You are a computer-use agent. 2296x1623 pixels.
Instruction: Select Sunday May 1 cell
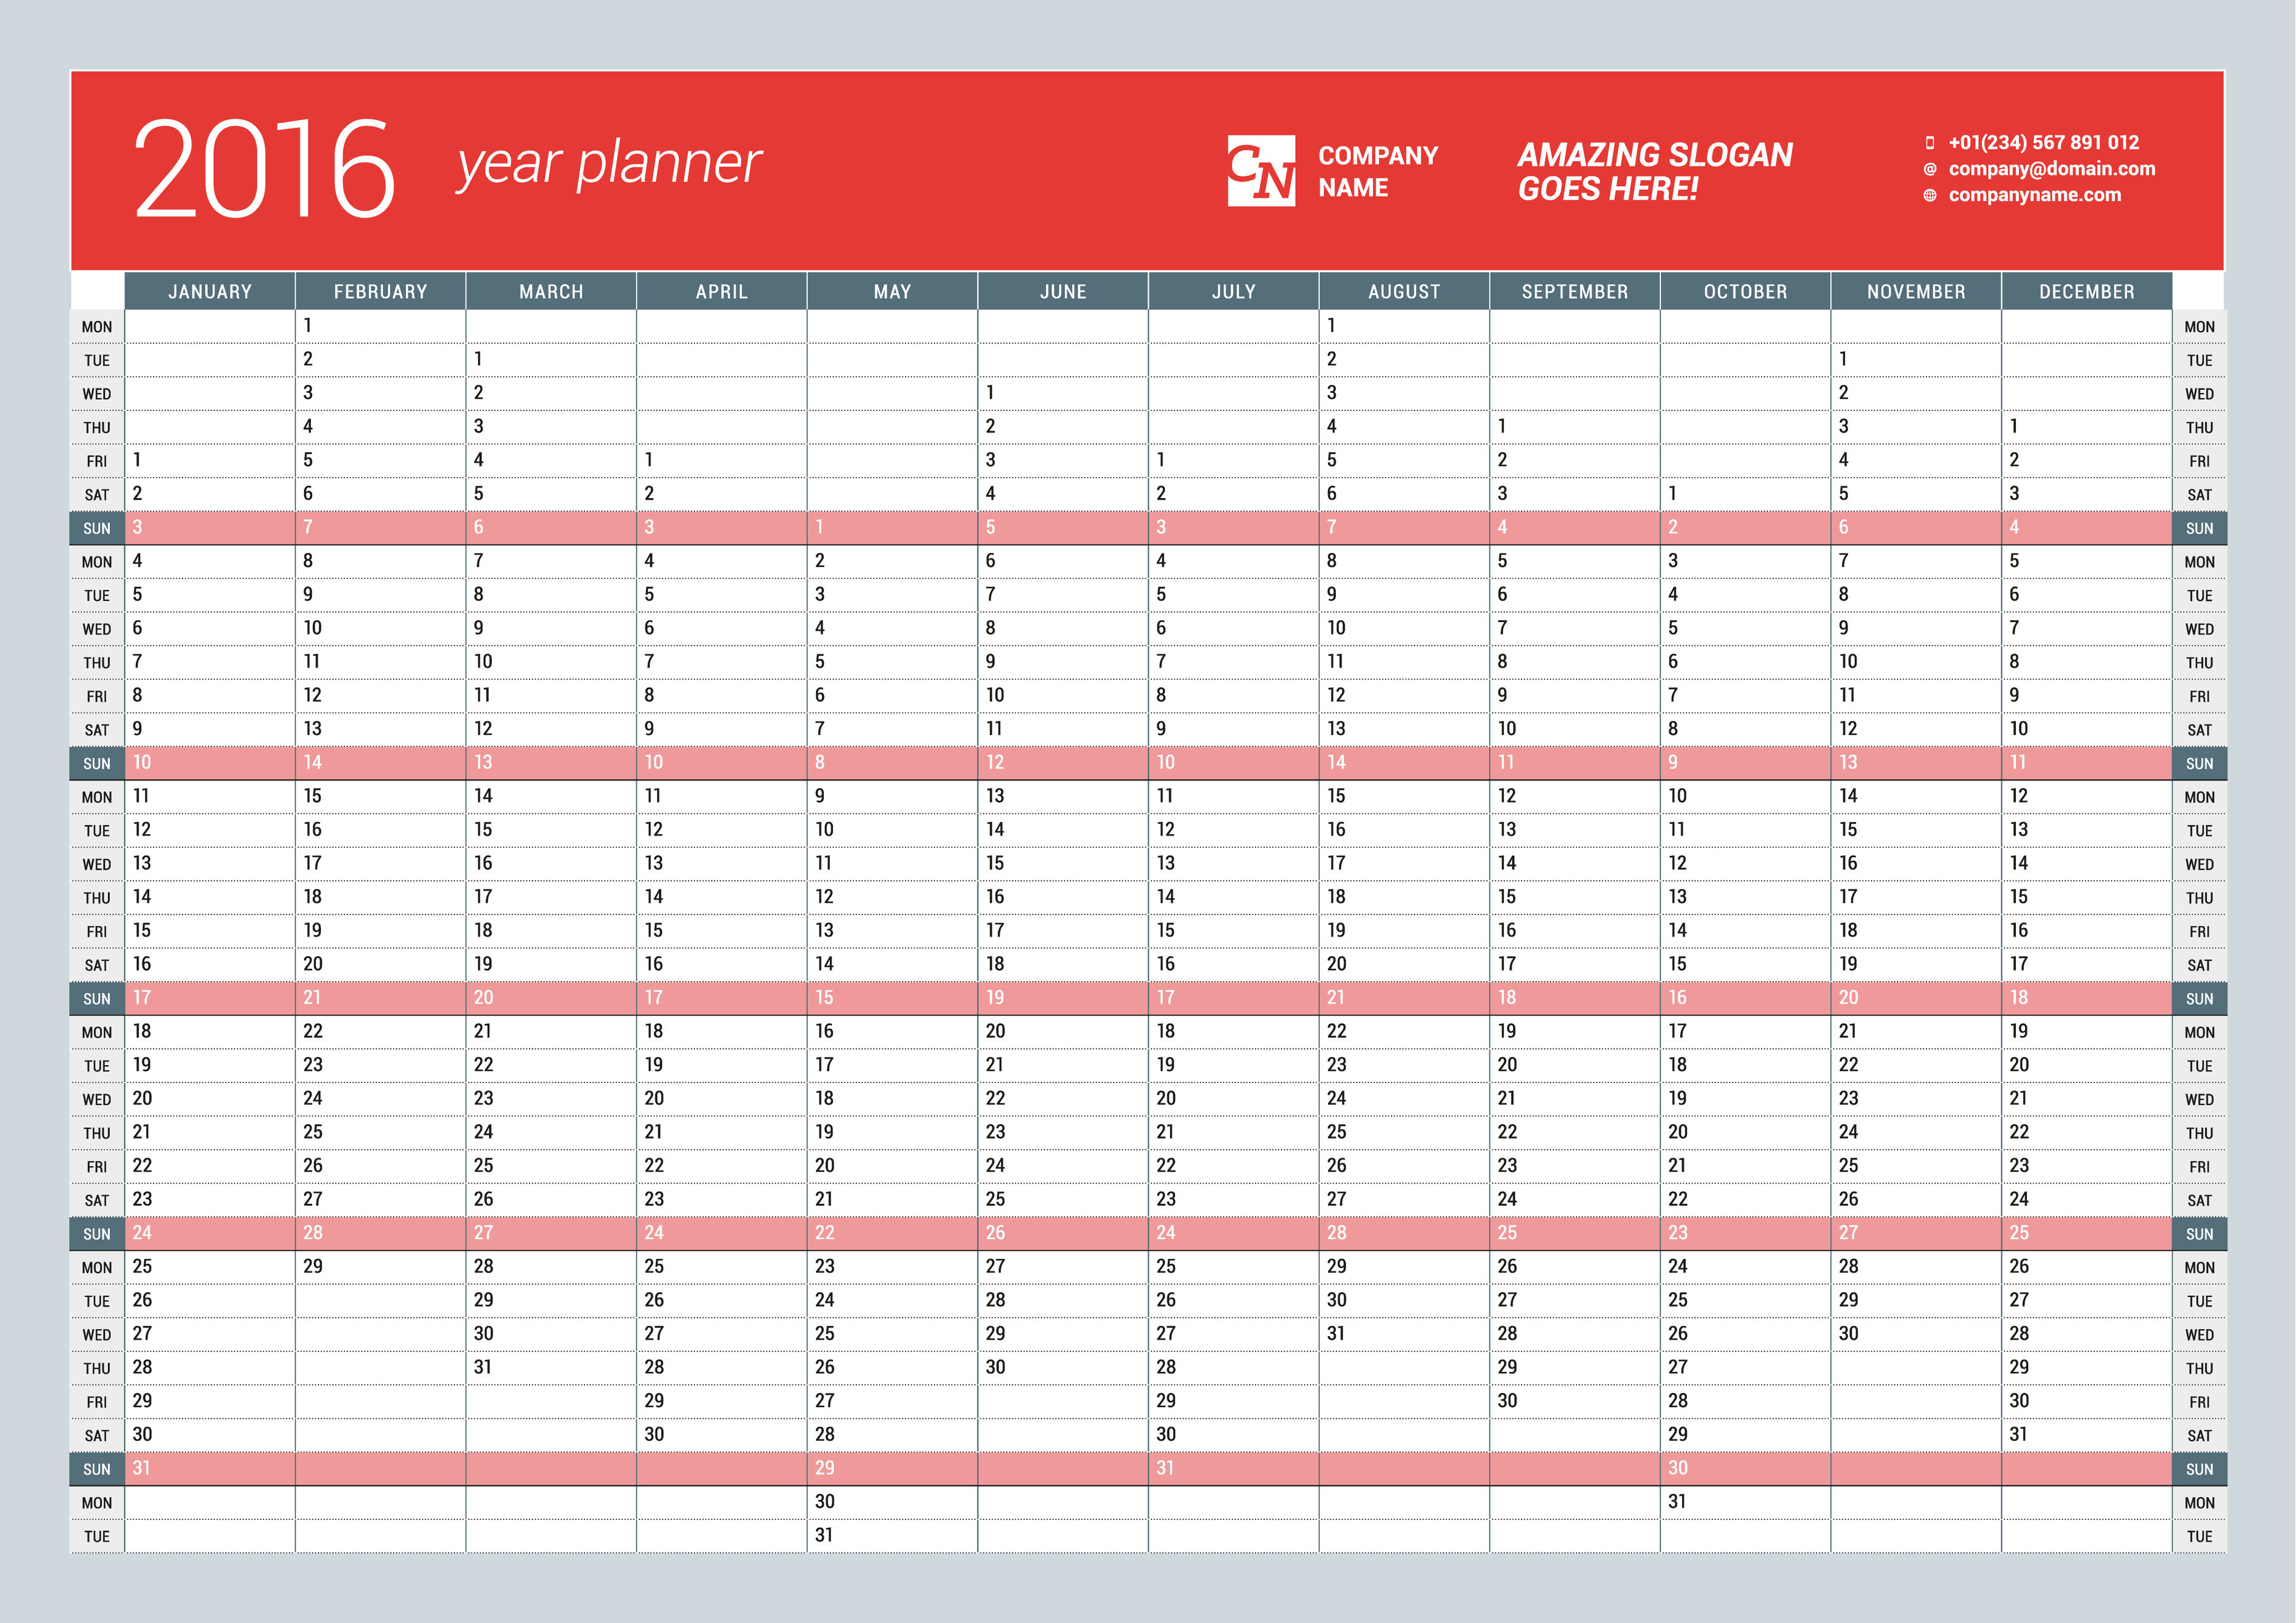pos(893,527)
